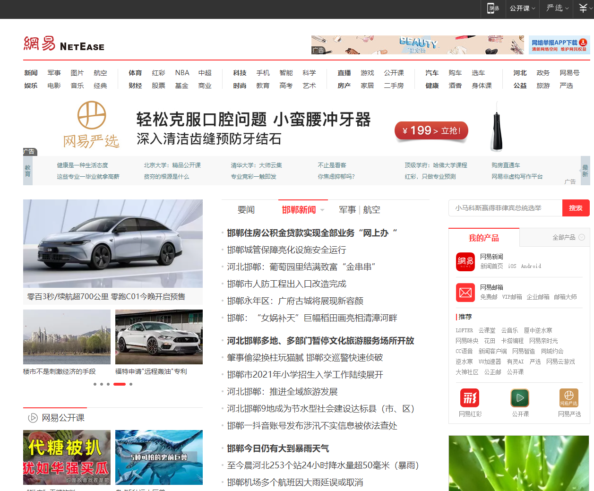The height and width of the screenshot is (491, 594).
Task: Focus the news search input field
Action: (x=505, y=208)
